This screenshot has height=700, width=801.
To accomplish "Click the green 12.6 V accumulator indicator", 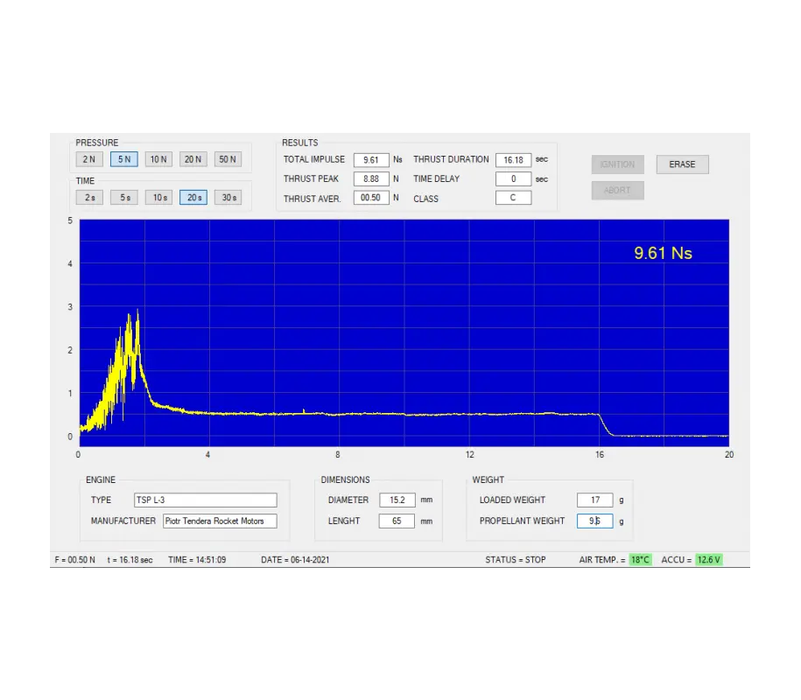I will (x=708, y=560).
